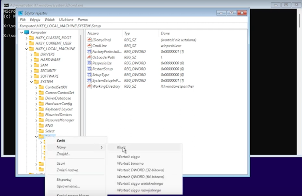Open the Edycja menu
302x196 pixels.
tap(35, 20)
